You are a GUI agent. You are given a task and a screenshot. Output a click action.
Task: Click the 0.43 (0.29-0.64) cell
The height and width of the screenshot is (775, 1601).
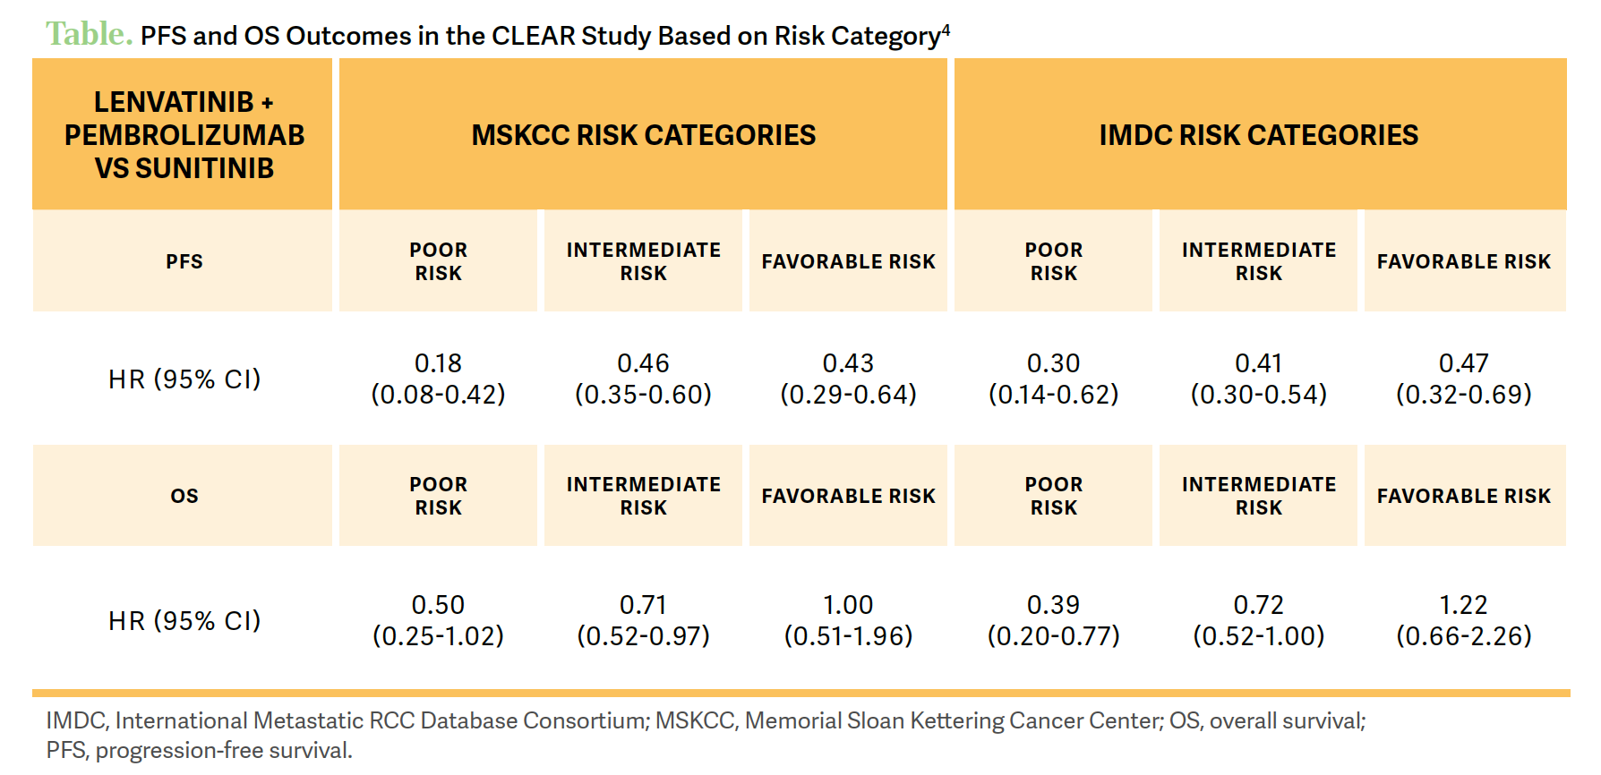click(848, 379)
